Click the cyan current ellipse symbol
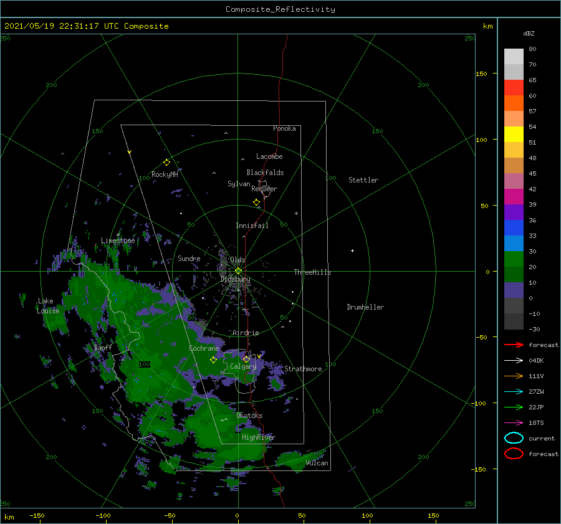The width and height of the screenshot is (561, 524). click(x=514, y=438)
